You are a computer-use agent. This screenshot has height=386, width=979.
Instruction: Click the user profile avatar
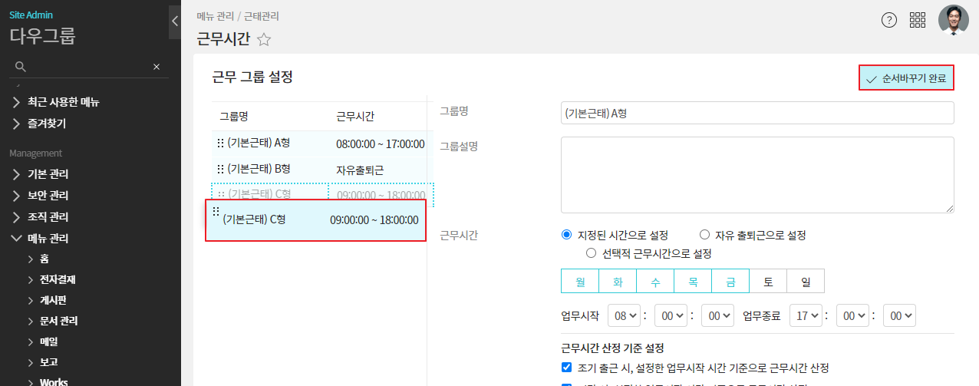click(953, 20)
